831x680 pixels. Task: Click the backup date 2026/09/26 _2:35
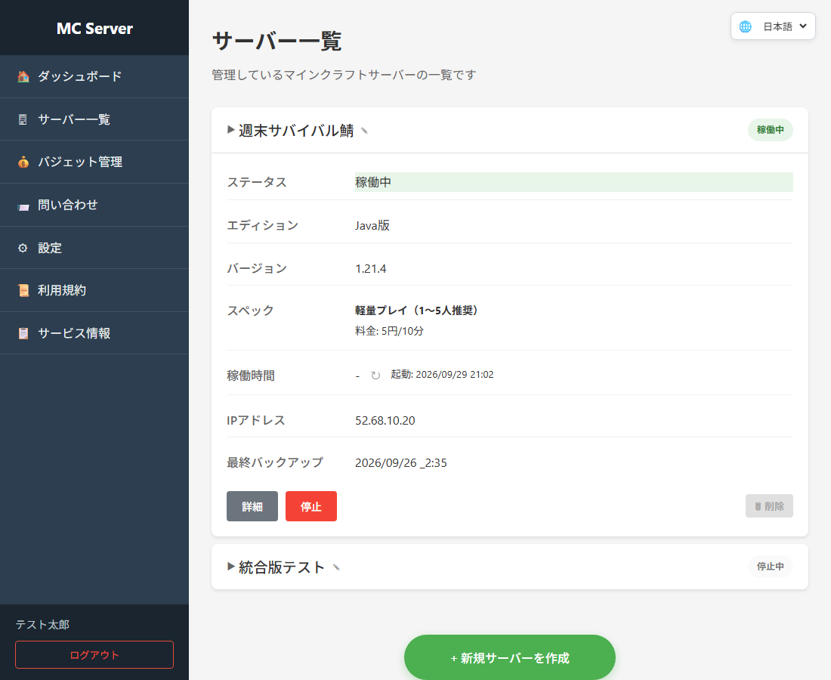(400, 462)
